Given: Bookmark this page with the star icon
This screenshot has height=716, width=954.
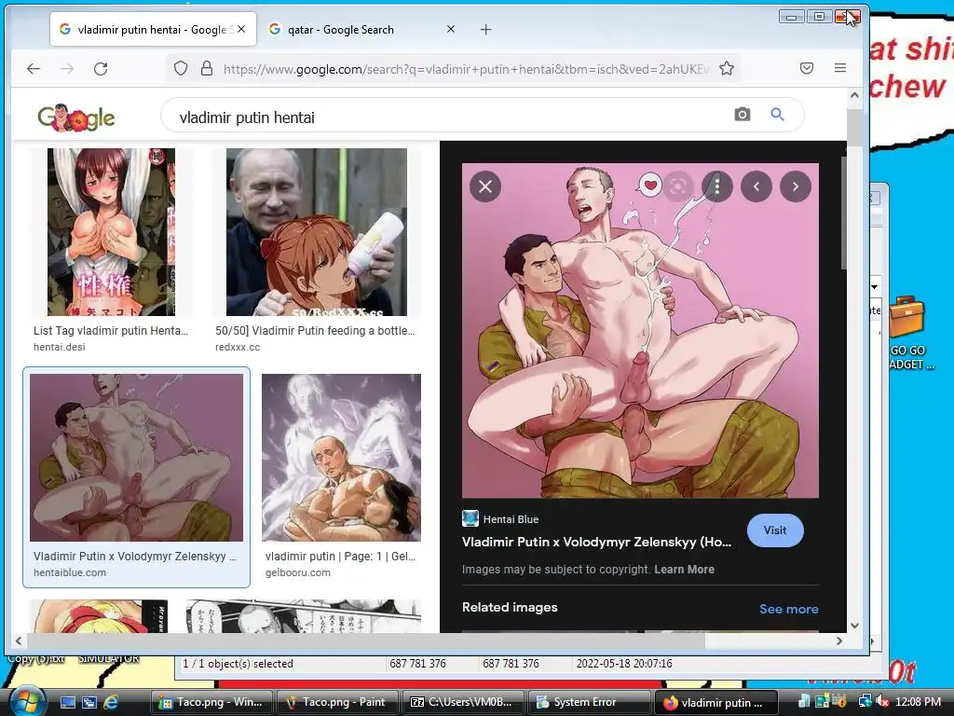Looking at the screenshot, I should pyautogui.click(x=727, y=68).
